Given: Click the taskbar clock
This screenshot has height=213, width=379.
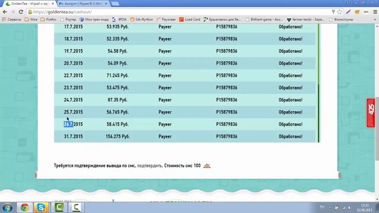Looking at the screenshot, I should tap(365, 208).
